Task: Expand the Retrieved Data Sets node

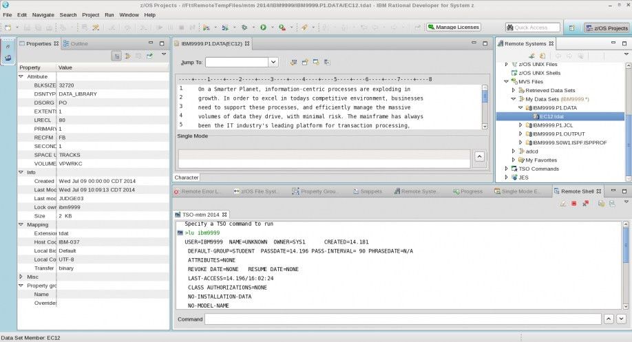Action: click(x=513, y=90)
